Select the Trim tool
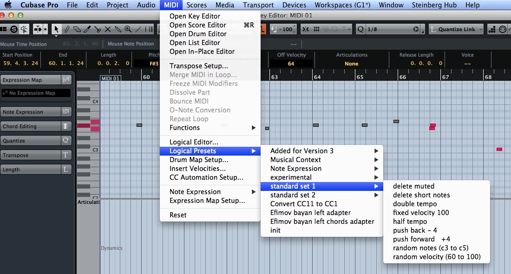 (87, 29)
